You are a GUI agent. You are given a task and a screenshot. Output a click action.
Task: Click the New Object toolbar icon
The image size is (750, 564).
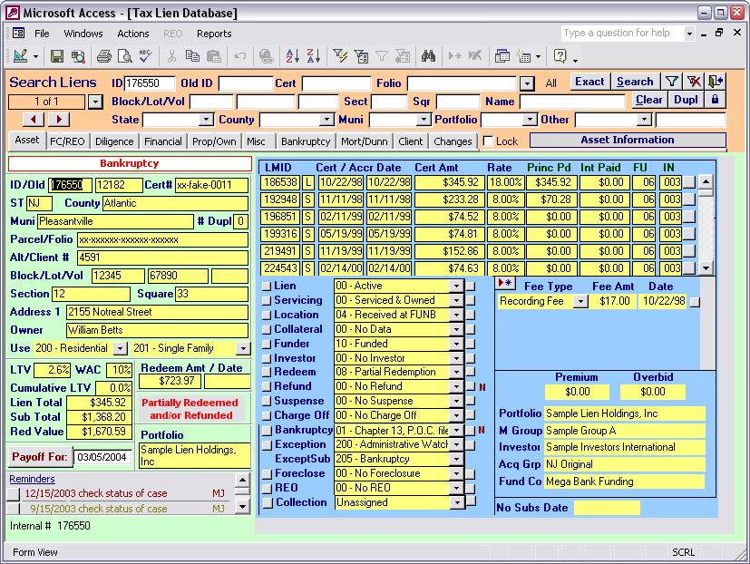pos(525,56)
